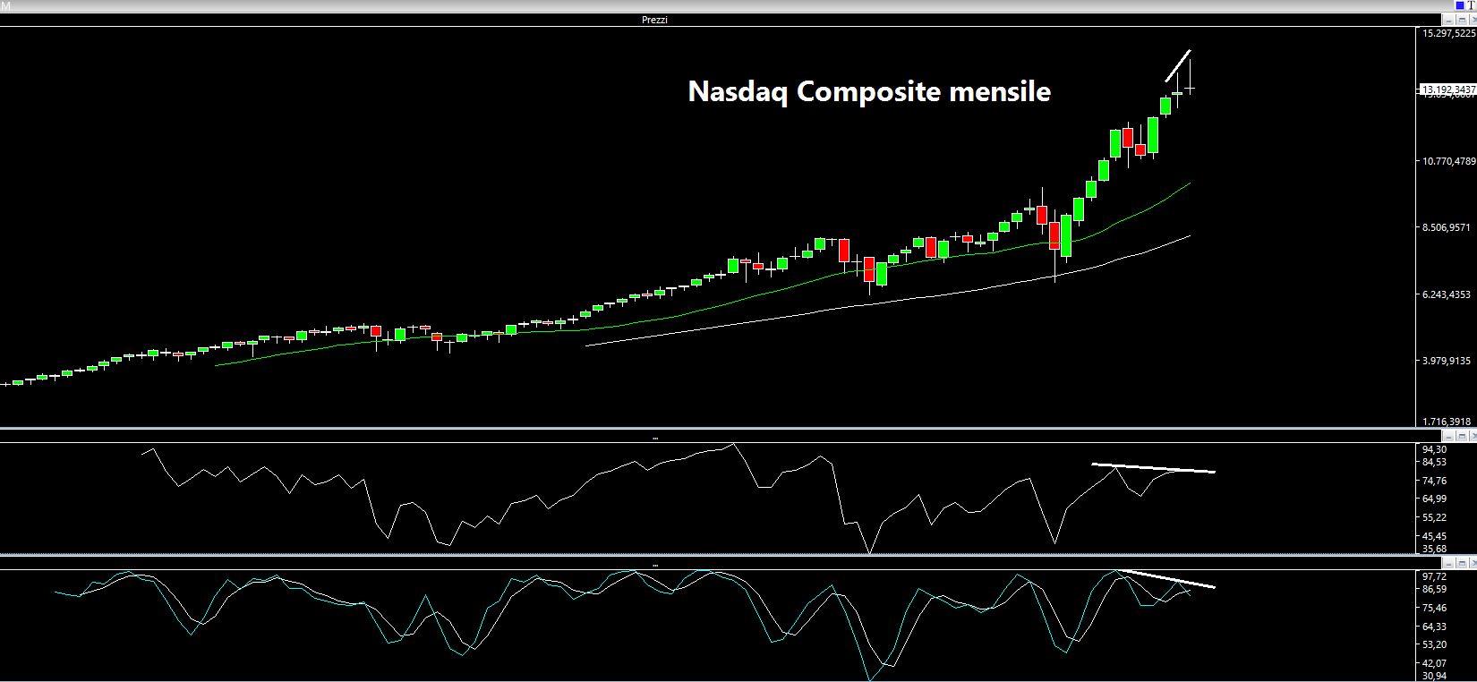
Task: Click the 30,94 stochastic axis label
Action: (1434, 676)
